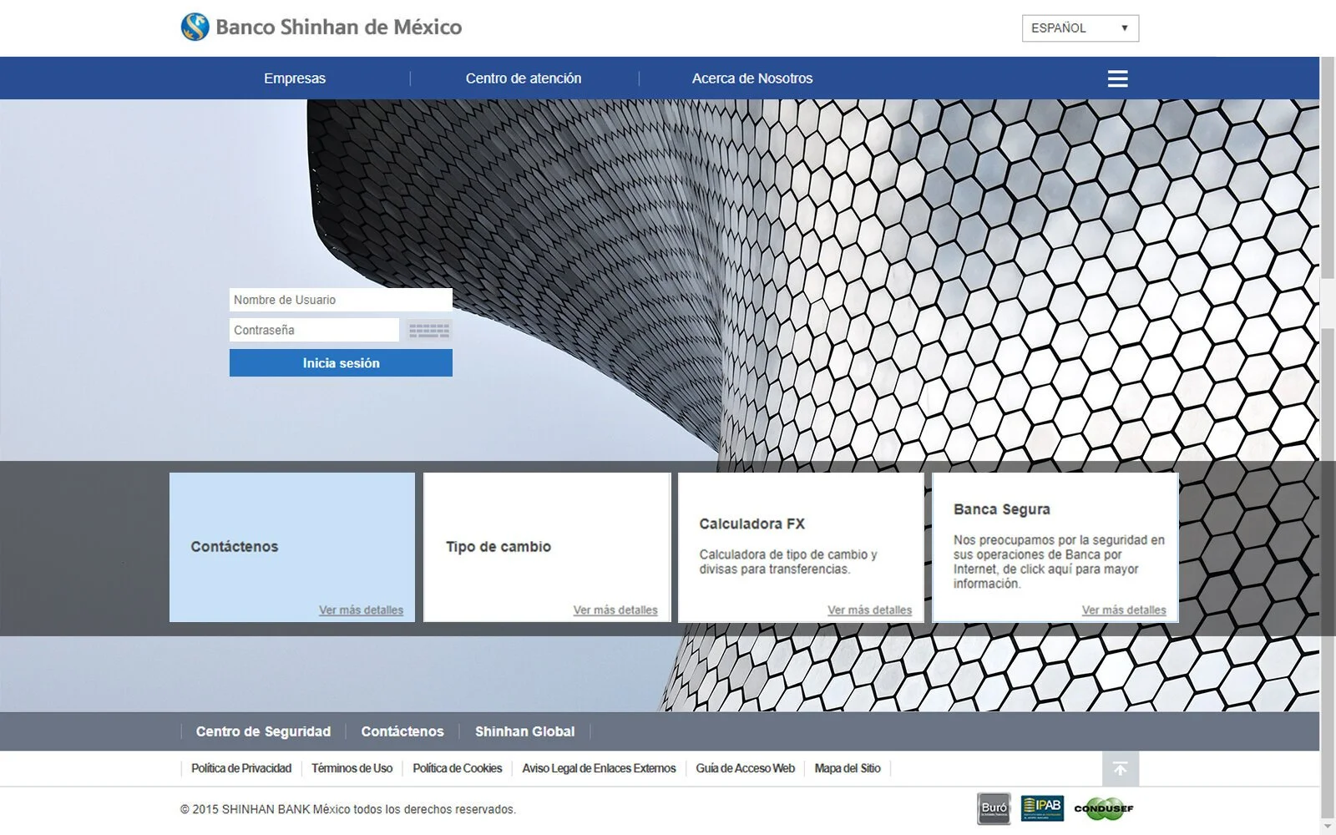The image size is (1336, 835).
Task: Open the ESPAÑOL language dropdown
Action: [1080, 28]
